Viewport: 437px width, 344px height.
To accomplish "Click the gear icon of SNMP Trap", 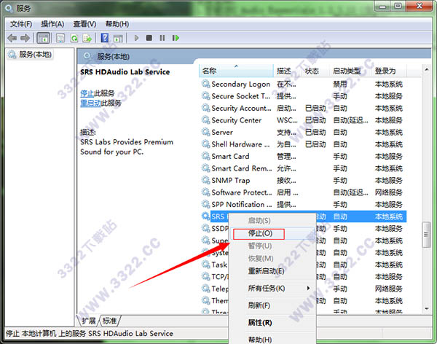I will (x=205, y=180).
